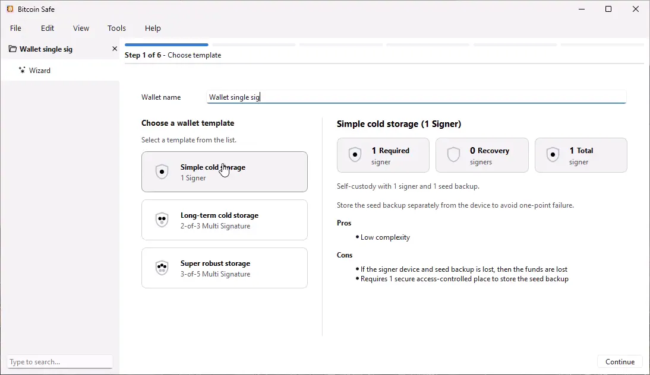Image resolution: width=650 pixels, height=375 pixels.
Task: Click the Self-custody with 1 signer text
Action: click(x=408, y=186)
